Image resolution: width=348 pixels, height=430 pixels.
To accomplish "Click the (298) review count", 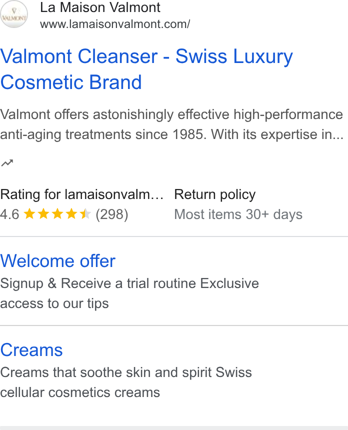I will (112, 214).
